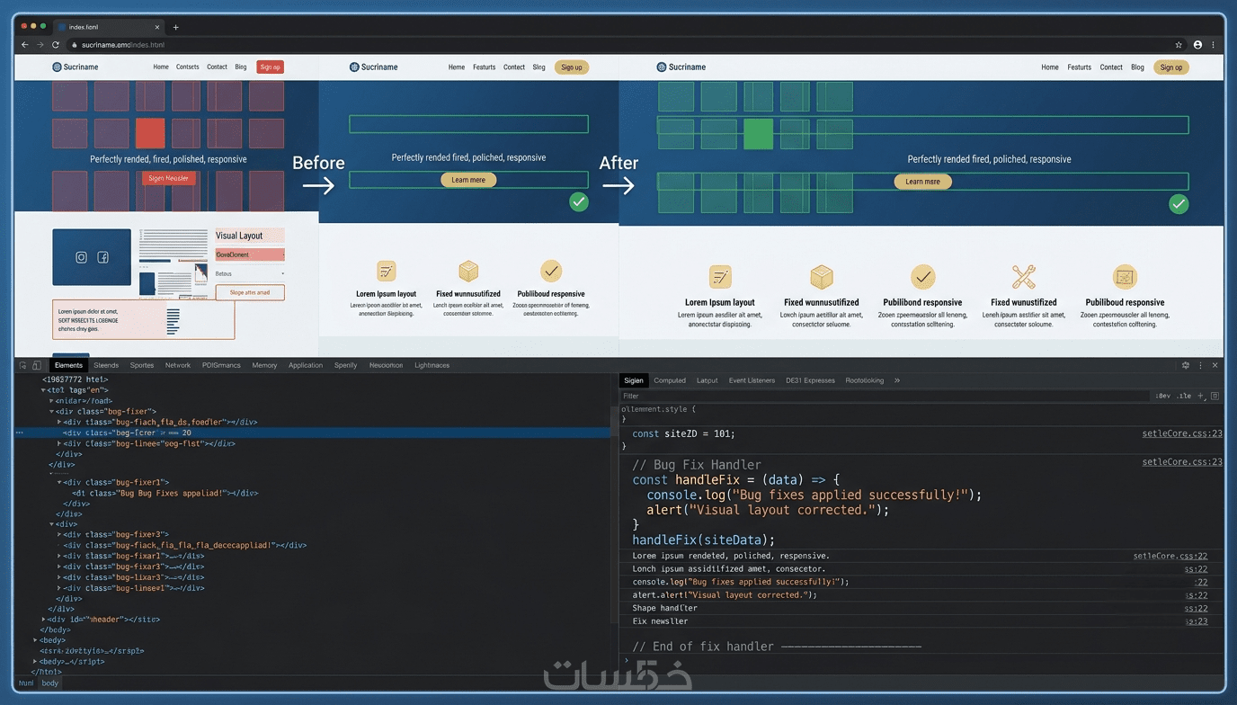The width and height of the screenshot is (1237, 705).
Task: Open the Betaus dropdown in left page
Action: (249, 273)
